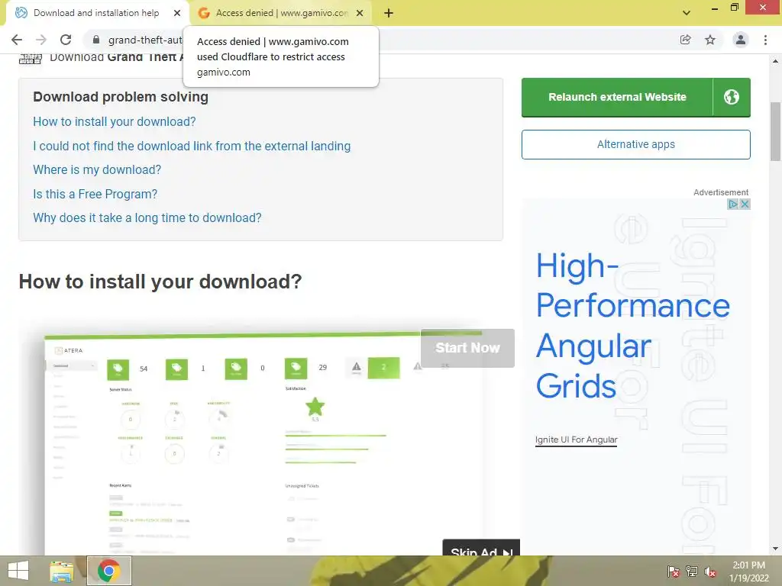Close the Access denied gamivo tab
This screenshot has height=586, width=782.
coord(360,13)
